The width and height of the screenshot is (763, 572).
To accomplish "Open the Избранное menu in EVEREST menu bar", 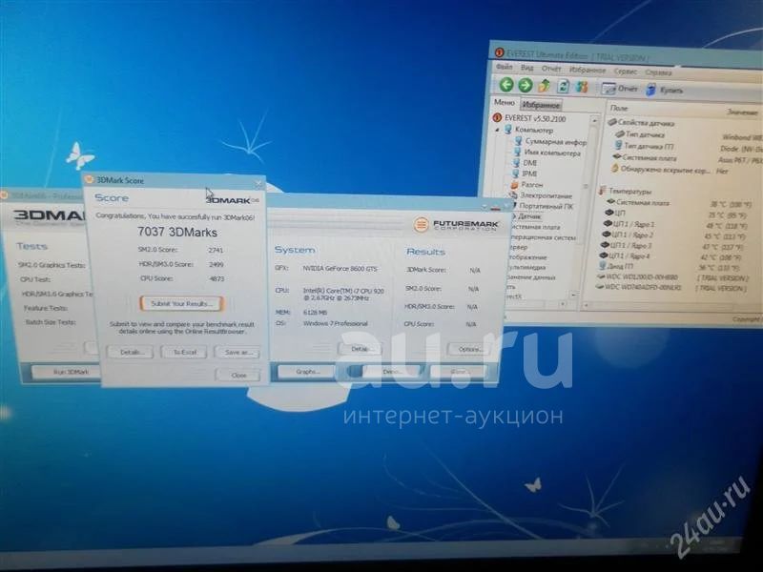I will (x=588, y=70).
